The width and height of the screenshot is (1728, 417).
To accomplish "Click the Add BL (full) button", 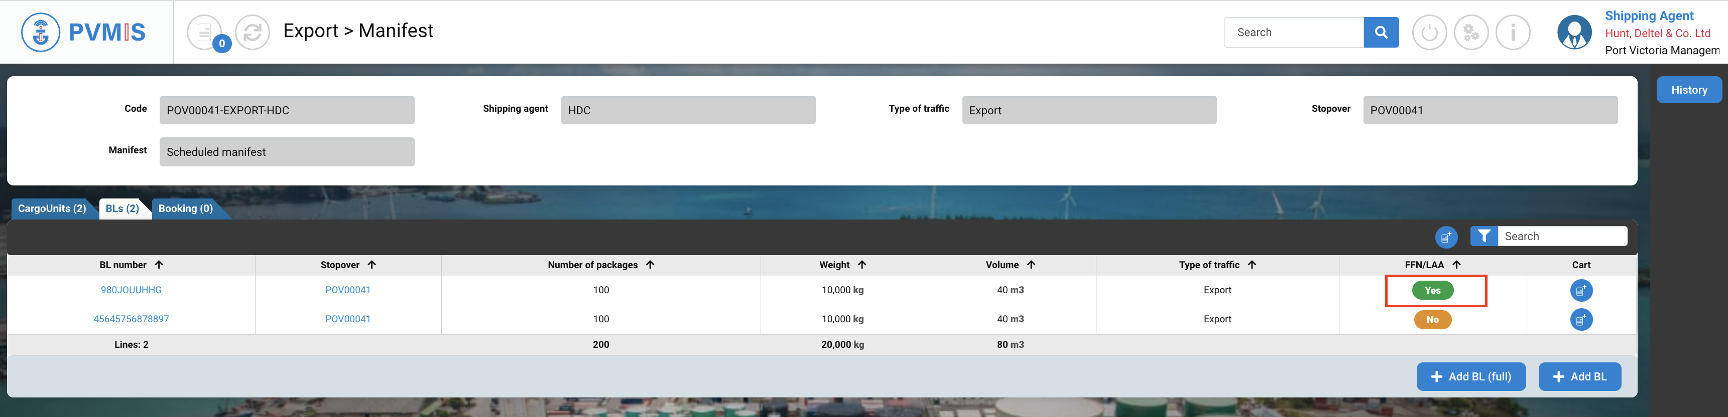I will 1470,377.
